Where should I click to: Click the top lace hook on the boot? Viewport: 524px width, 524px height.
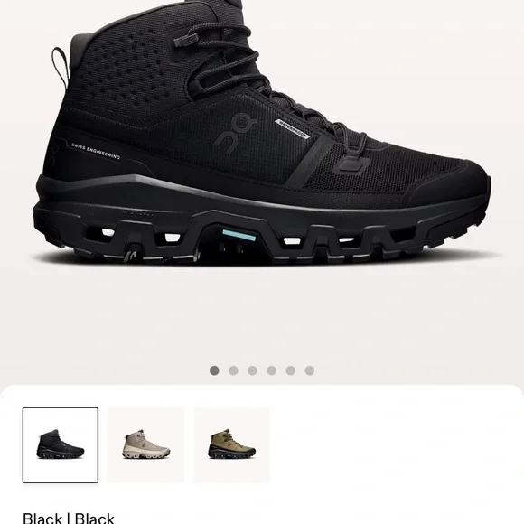186,40
